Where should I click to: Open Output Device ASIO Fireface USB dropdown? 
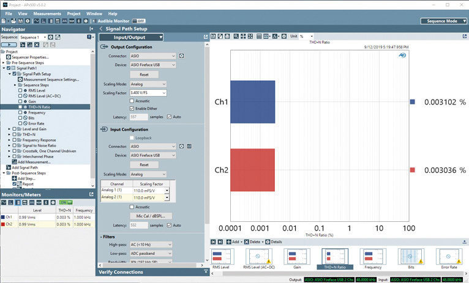pos(153,65)
